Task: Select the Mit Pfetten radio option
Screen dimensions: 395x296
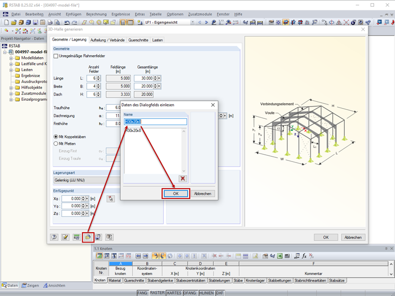Action: (56, 144)
